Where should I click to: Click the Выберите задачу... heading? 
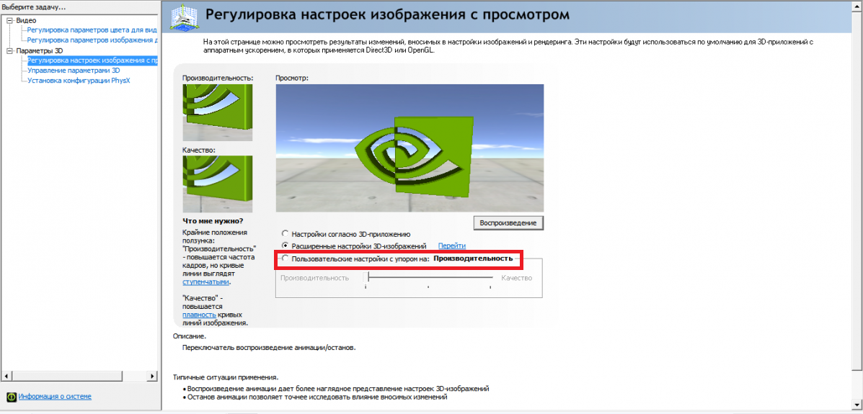[x=34, y=7]
